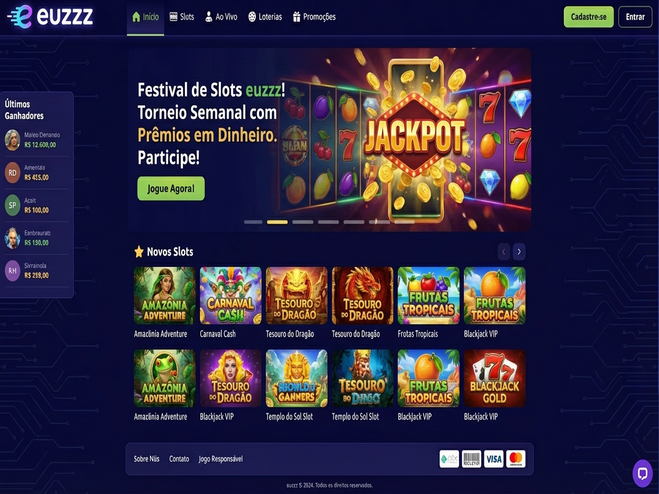The width and height of the screenshot is (659, 494).
Task: Show next Novos Slots page arrow
Action: (519, 251)
